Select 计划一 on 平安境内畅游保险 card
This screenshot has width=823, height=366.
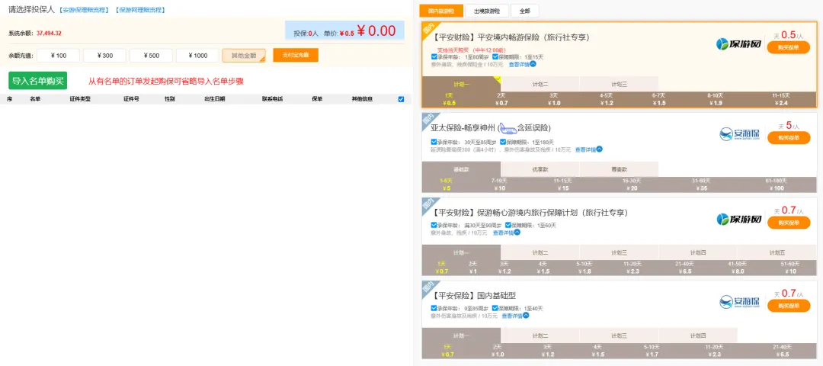[x=461, y=84]
